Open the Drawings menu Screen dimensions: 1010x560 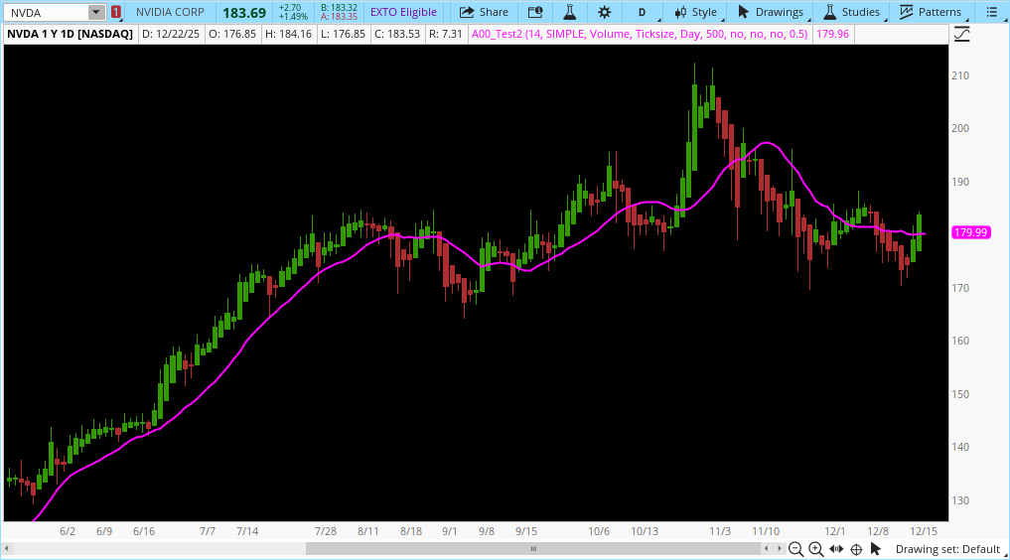771,12
